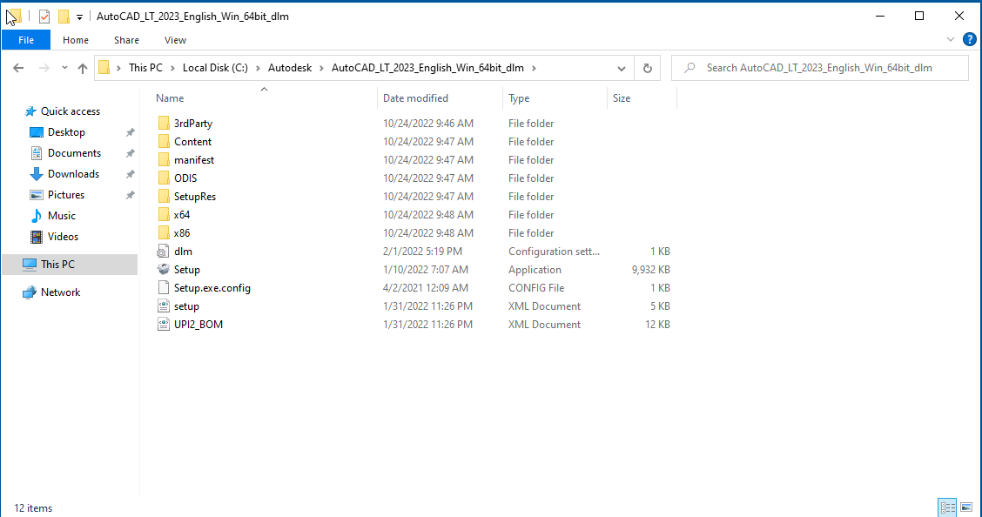
Task: Go forward using the Forward arrow
Action: pos(44,68)
